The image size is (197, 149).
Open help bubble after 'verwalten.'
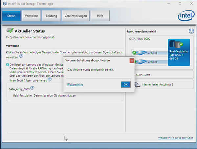point(21,56)
